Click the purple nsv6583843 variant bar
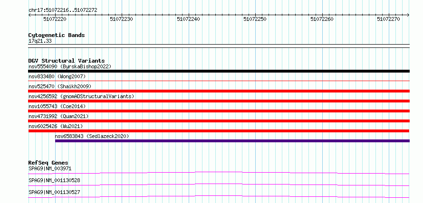Viewport: 423px width, 203px height. [x=232, y=141]
